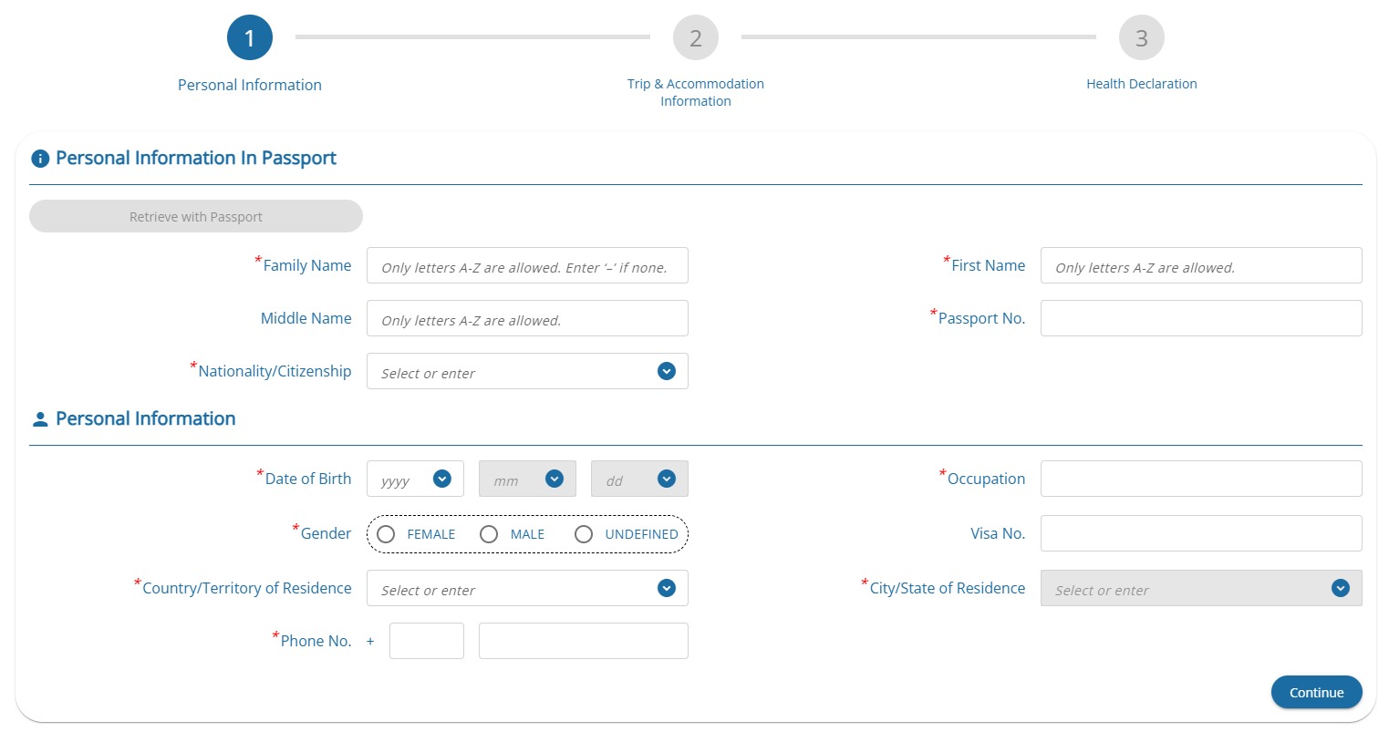
Task: Click the Nationality/Citizenship chevron icon
Action: pyautogui.click(x=667, y=371)
